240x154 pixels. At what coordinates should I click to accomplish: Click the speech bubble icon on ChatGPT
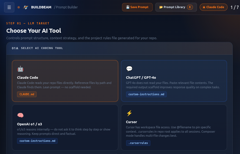point(129,69)
